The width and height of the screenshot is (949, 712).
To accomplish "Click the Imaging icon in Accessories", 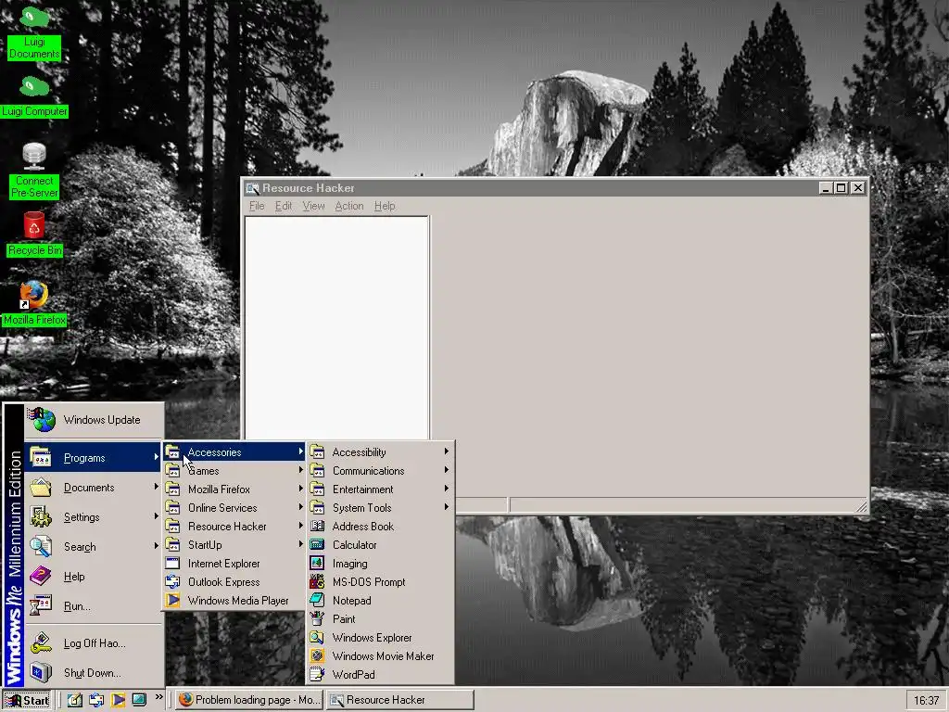I will (x=317, y=563).
